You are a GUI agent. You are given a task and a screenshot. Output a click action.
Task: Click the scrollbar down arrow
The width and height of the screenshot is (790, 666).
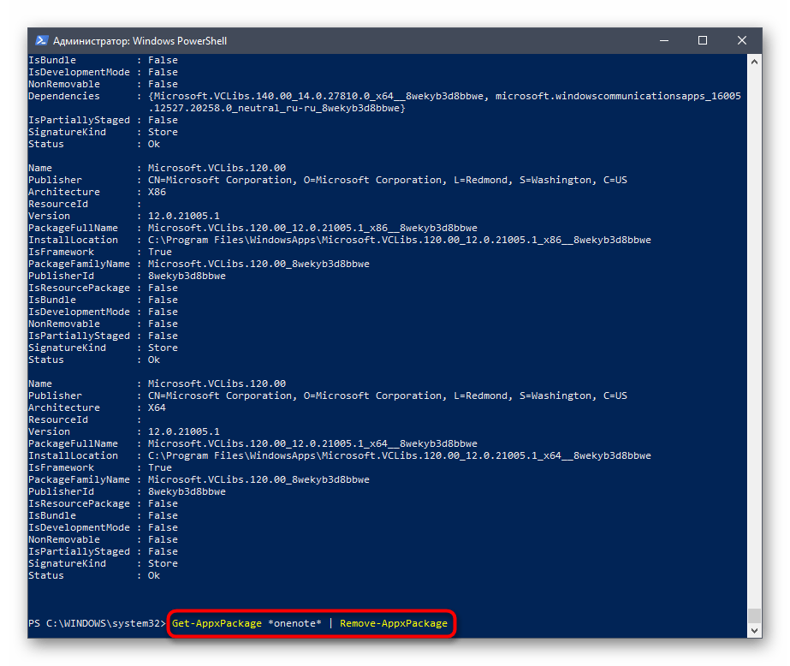click(x=753, y=631)
